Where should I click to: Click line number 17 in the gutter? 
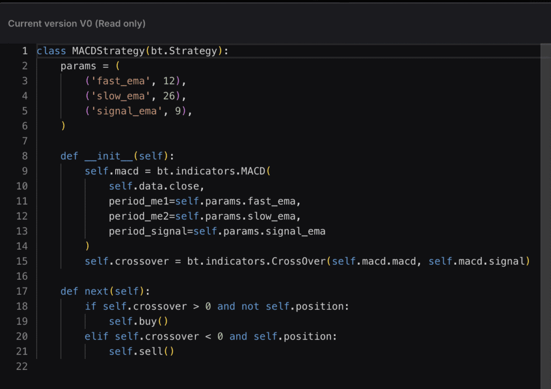pyautogui.click(x=22, y=291)
